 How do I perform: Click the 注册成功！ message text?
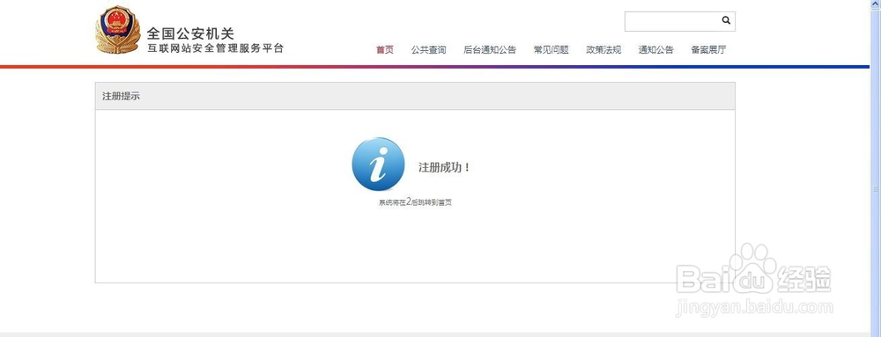pos(444,167)
